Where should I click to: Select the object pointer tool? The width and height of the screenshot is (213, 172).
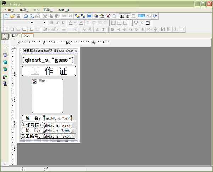[x=5, y=37]
